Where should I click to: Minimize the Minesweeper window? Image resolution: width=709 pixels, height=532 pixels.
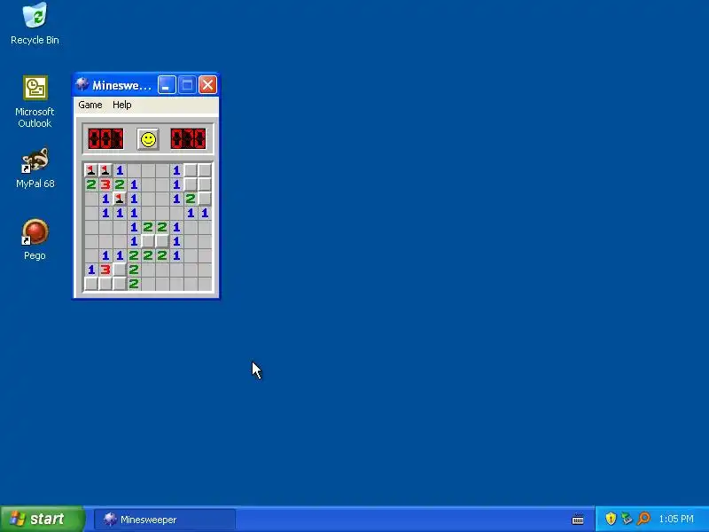[167, 84]
